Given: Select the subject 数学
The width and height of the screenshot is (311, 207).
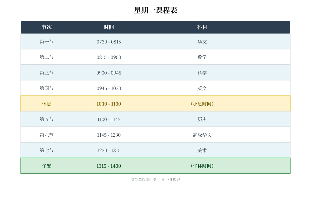Looking at the screenshot, I should (202, 57).
